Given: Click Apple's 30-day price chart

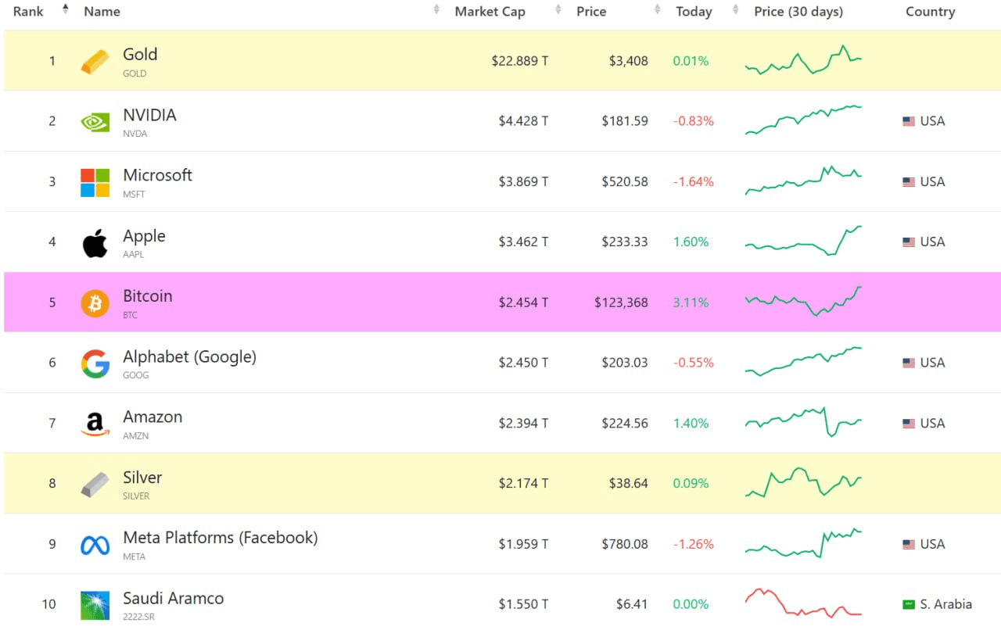Looking at the screenshot, I should pos(803,241).
